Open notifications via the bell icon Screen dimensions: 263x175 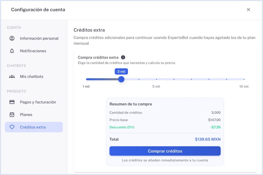click(12, 51)
